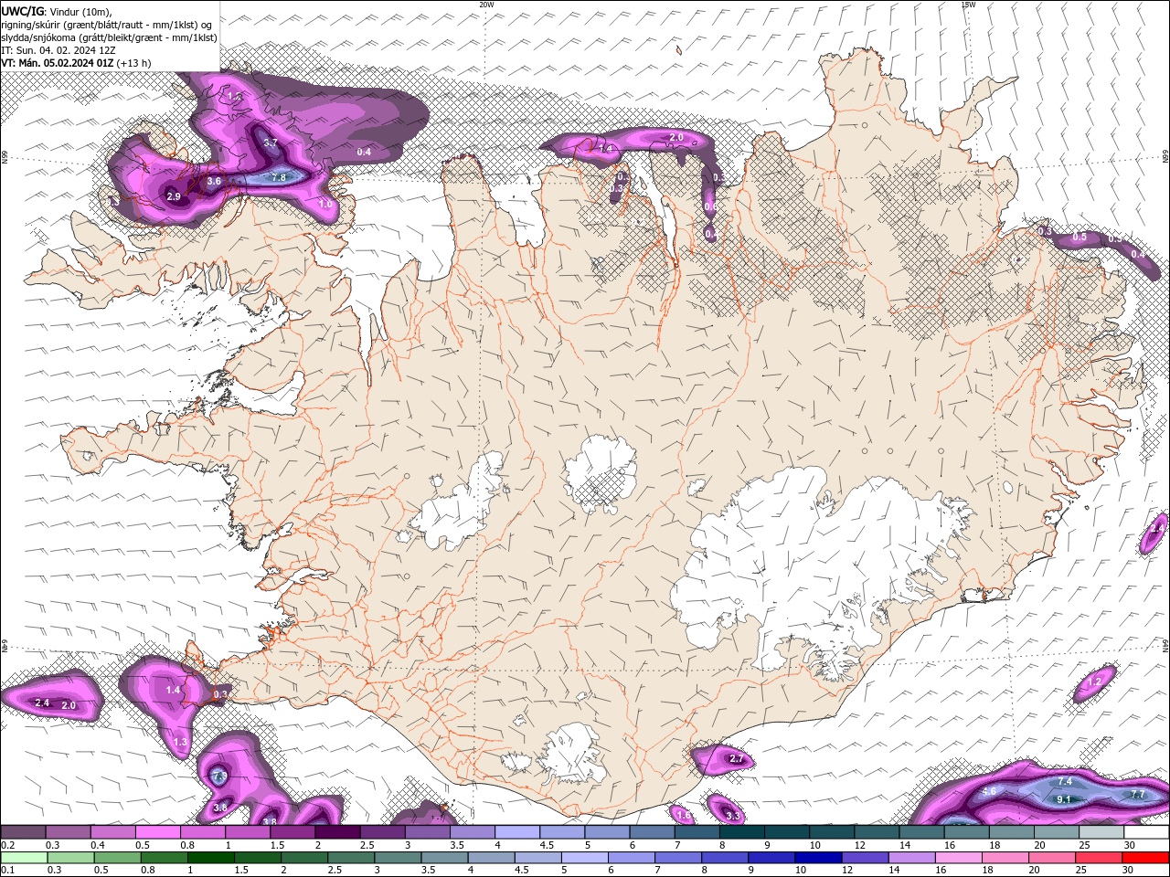This screenshot has width=1170, height=877.
Task: Click the '2.7' value off the south coast
Action: (737, 759)
